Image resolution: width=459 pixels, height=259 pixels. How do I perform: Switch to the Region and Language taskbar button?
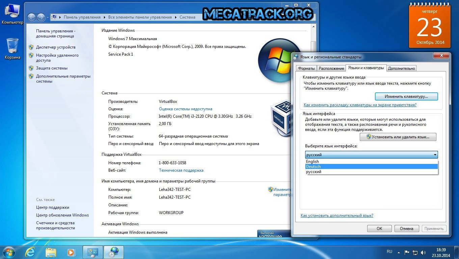click(114, 252)
